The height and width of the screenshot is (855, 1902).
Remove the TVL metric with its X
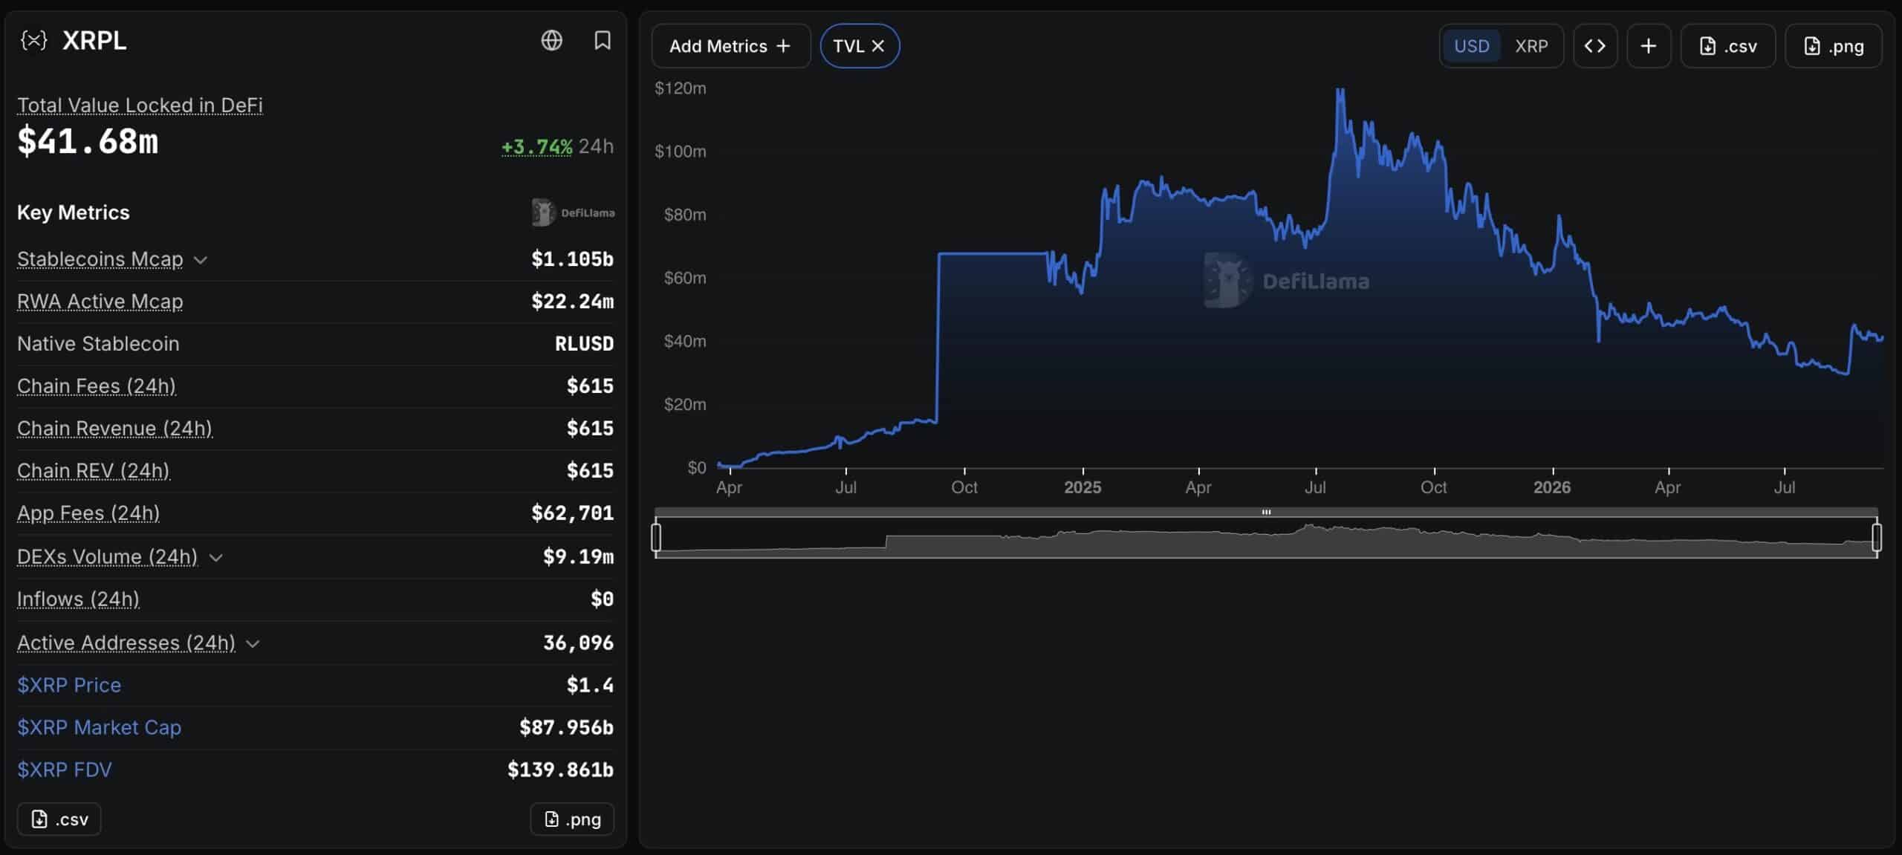click(878, 46)
